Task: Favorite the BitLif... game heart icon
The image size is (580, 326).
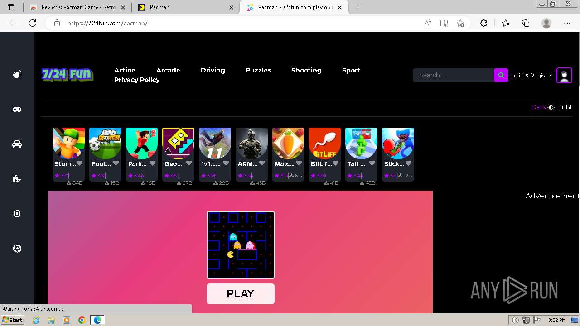Action: pyautogui.click(x=335, y=163)
